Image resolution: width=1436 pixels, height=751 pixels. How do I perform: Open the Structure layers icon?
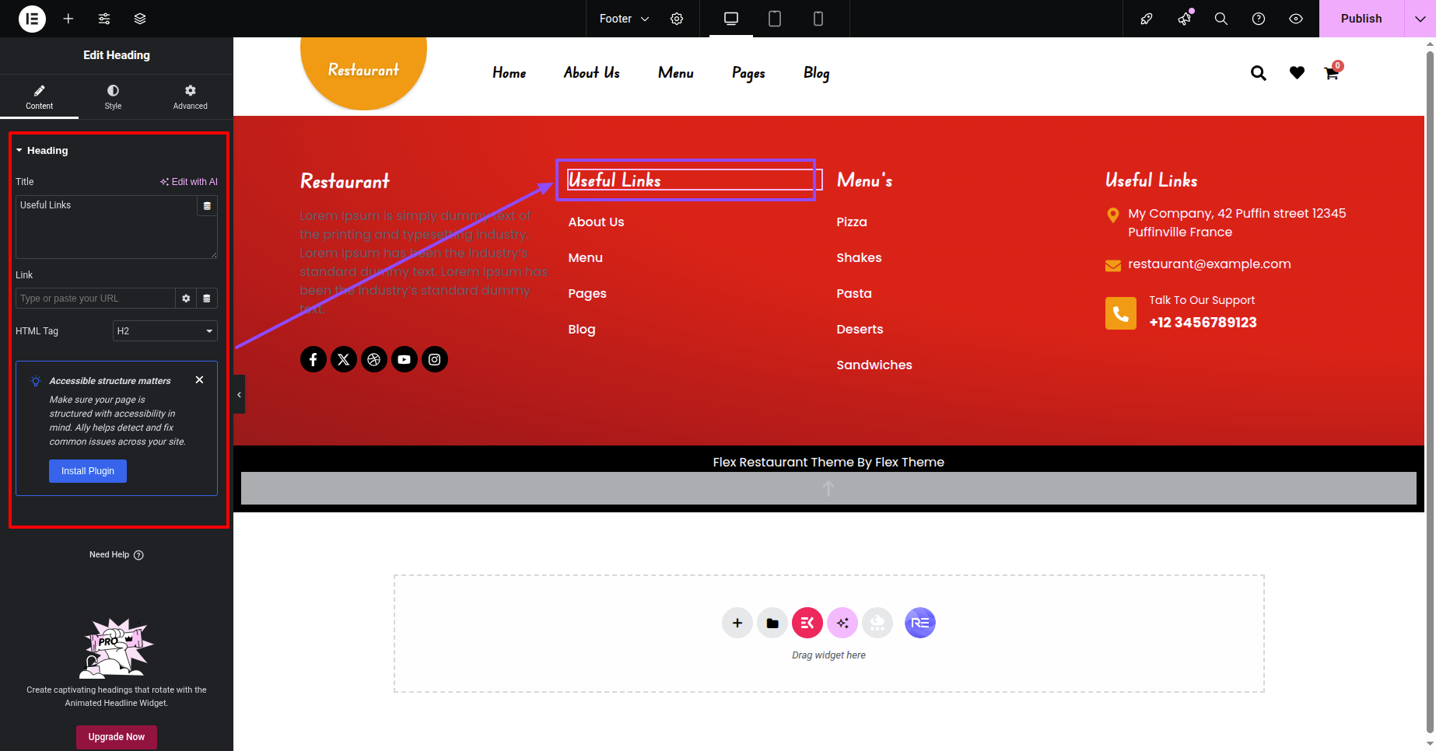[140, 19]
